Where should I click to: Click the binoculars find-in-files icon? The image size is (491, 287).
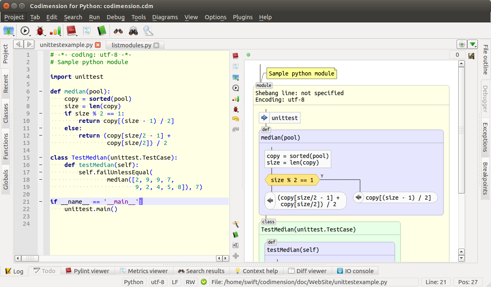coord(118,31)
